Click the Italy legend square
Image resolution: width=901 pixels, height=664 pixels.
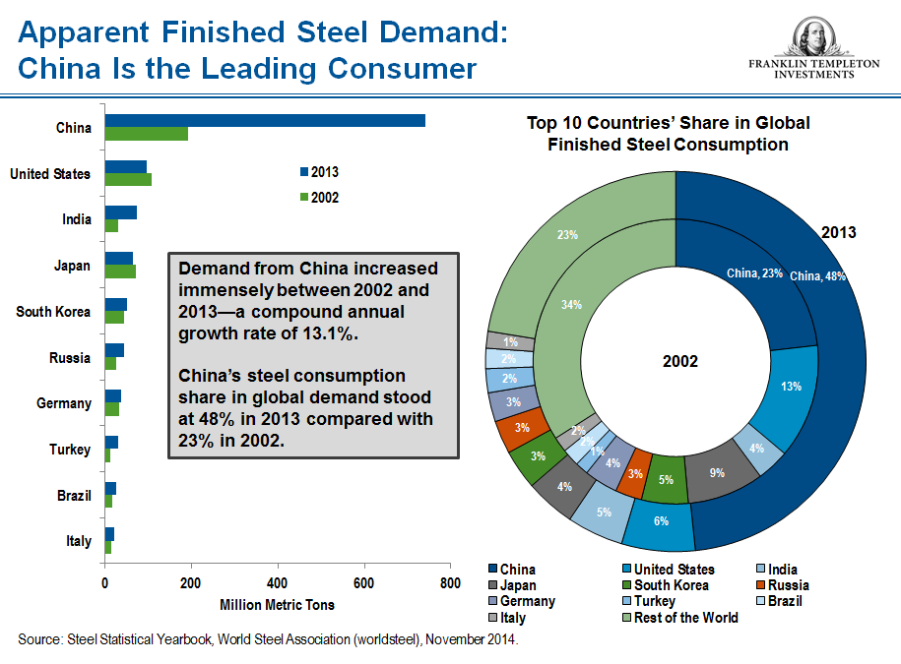[x=493, y=618]
